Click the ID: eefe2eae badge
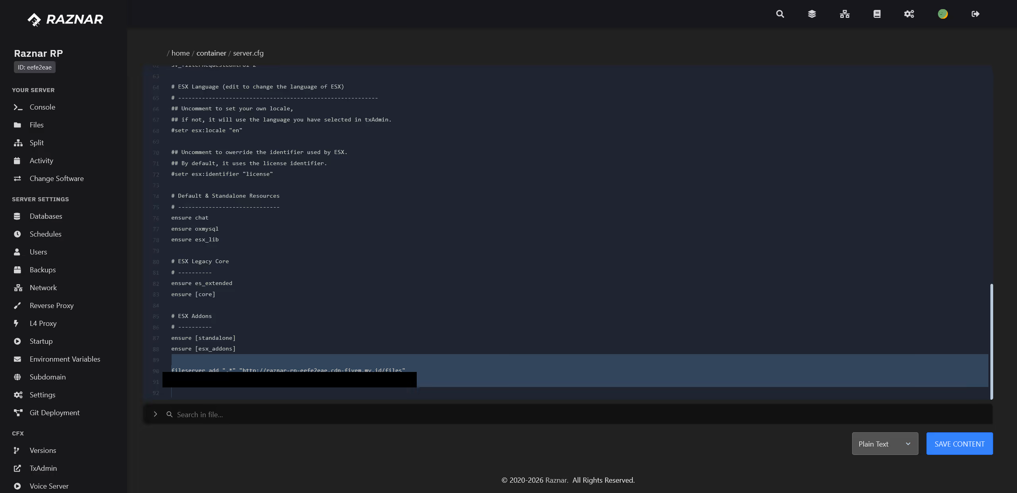Image resolution: width=1017 pixels, height=493 pixels. click(x=35, y=67)
